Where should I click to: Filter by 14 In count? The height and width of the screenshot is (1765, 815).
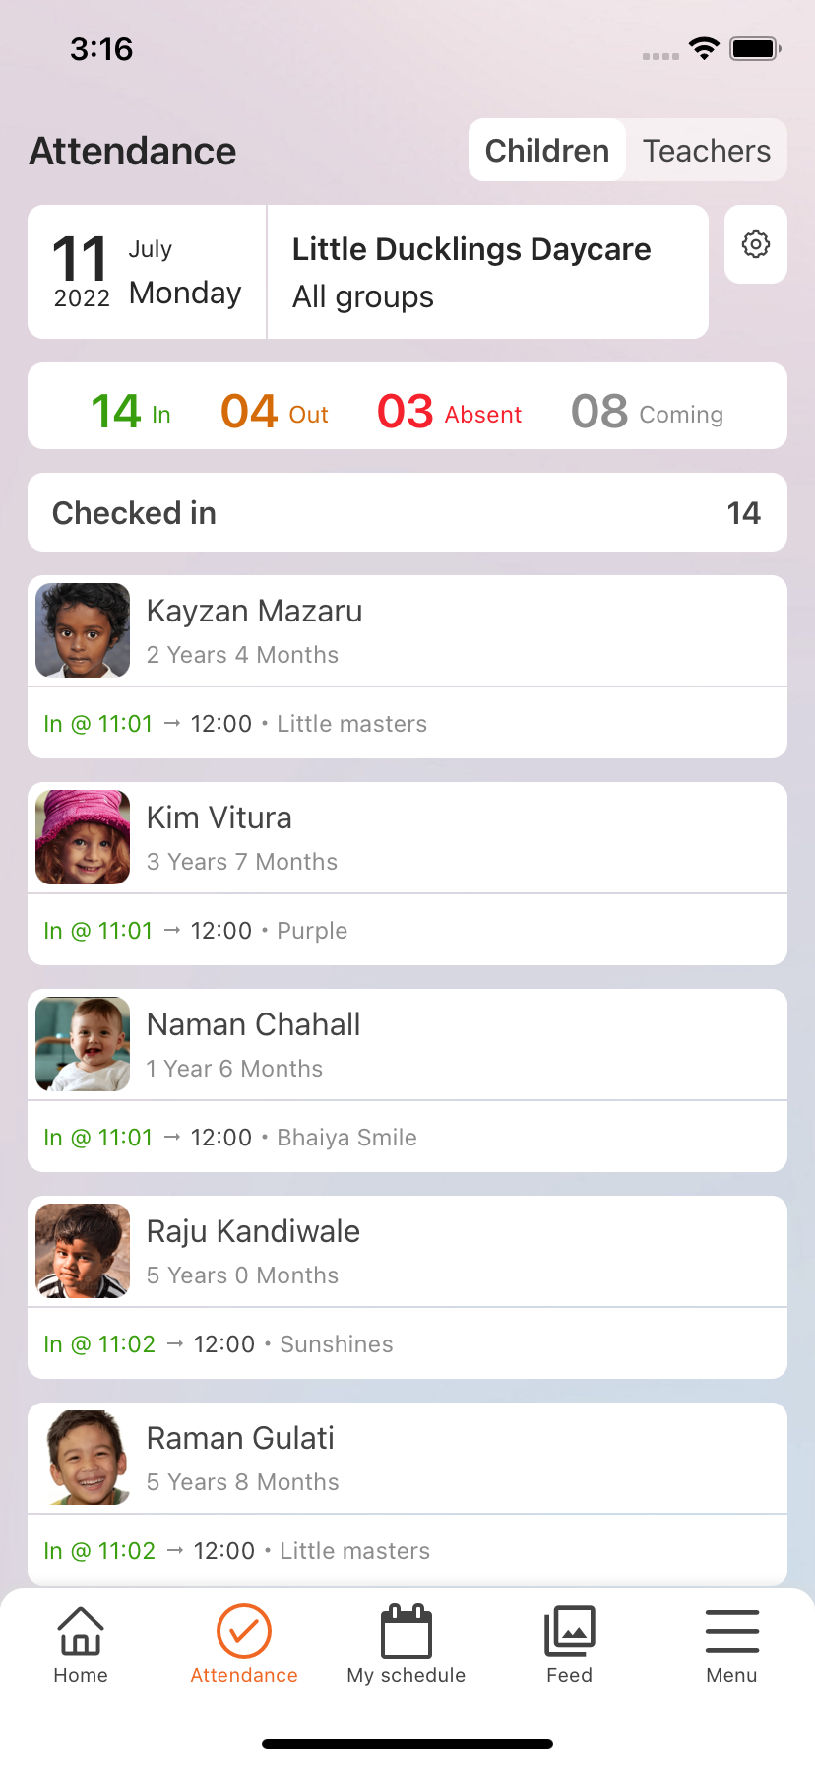point(131,412)
